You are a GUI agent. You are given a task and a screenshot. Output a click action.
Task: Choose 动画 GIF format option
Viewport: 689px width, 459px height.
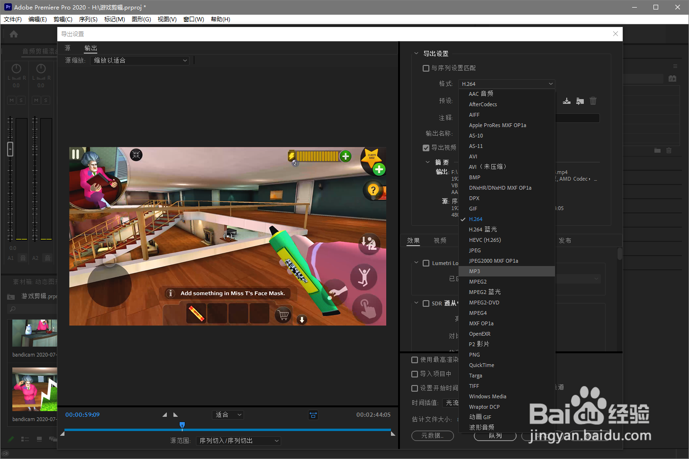[507, 417]
